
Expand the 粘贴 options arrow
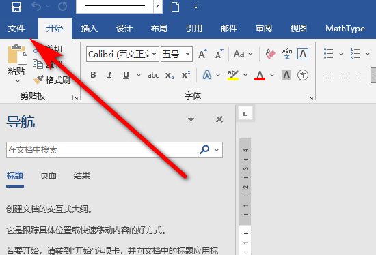coord(17,81)
